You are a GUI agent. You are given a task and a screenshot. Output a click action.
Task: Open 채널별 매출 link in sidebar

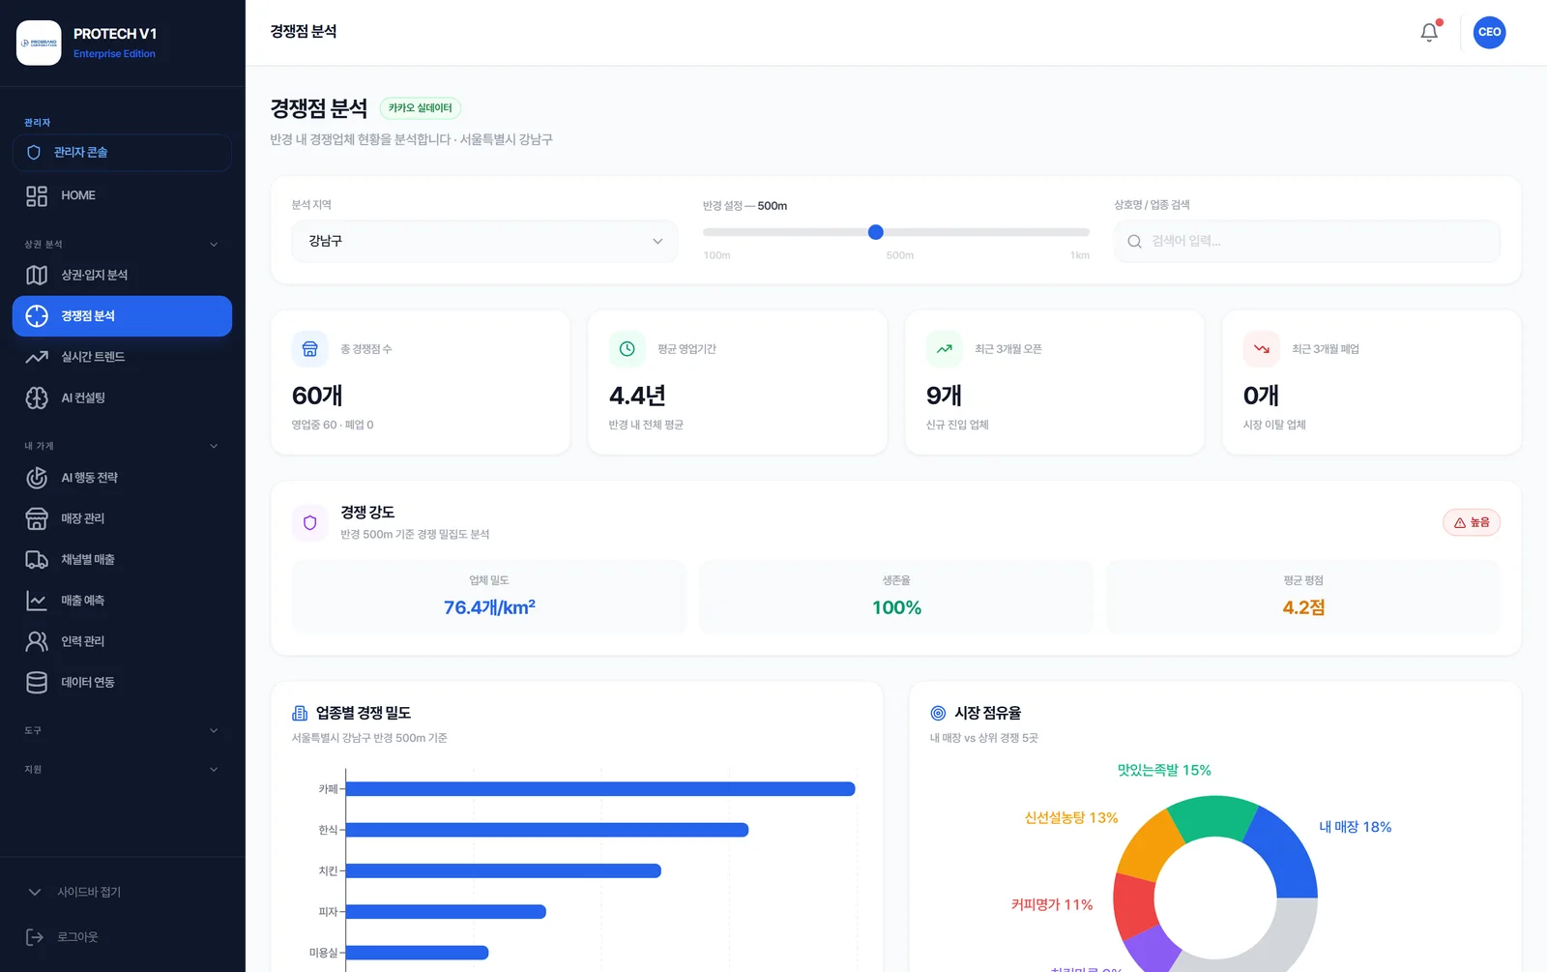coord(122,560)
